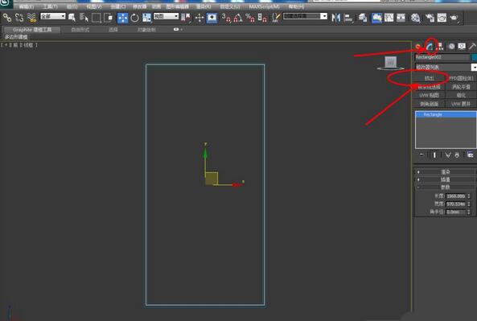Open Configure Modifier Sets icon
The height and width of the screenshot is (321, 477).
click(471, 155)
